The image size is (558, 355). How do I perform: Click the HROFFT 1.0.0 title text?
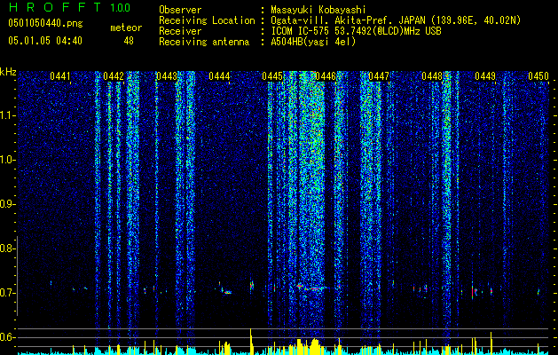tap(69, 7)
